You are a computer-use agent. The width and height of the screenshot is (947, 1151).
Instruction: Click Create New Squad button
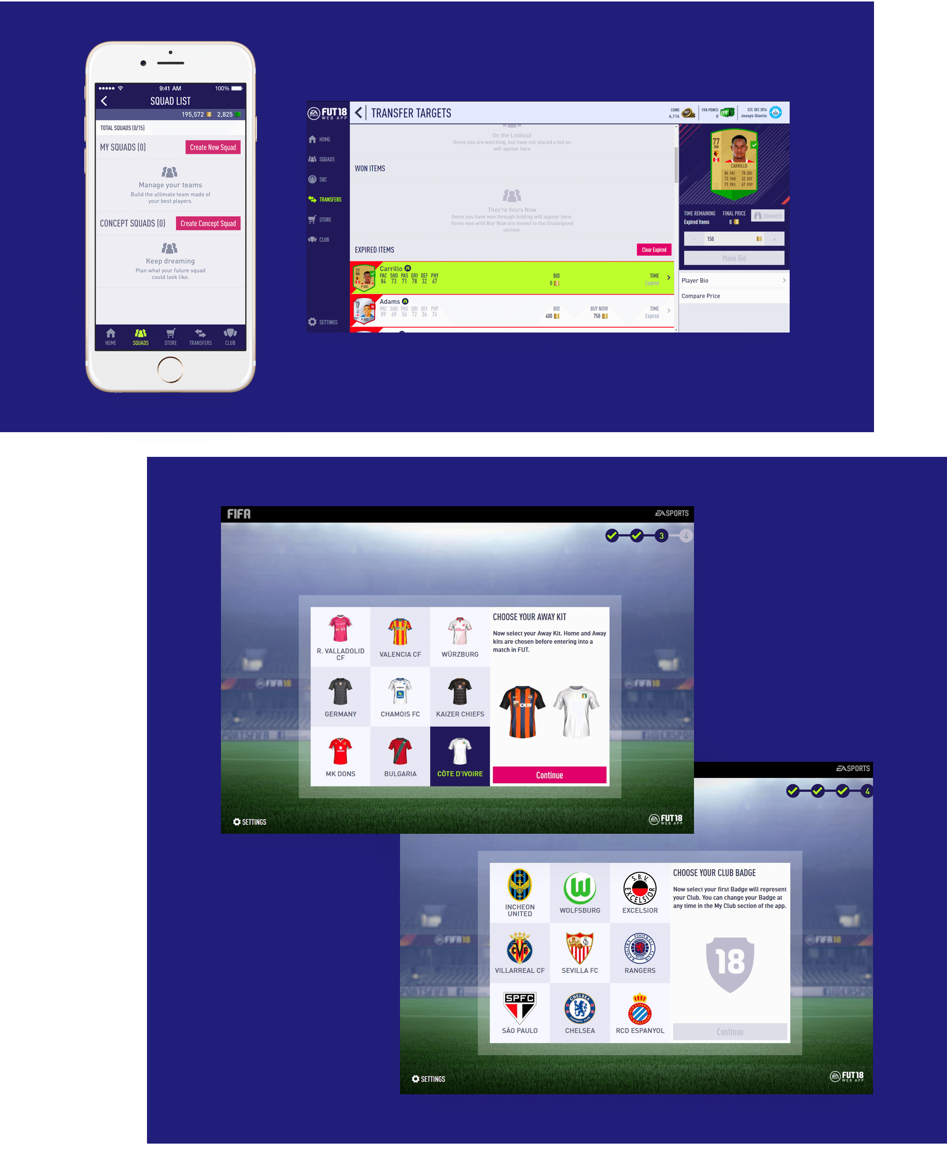pos(211,147)
